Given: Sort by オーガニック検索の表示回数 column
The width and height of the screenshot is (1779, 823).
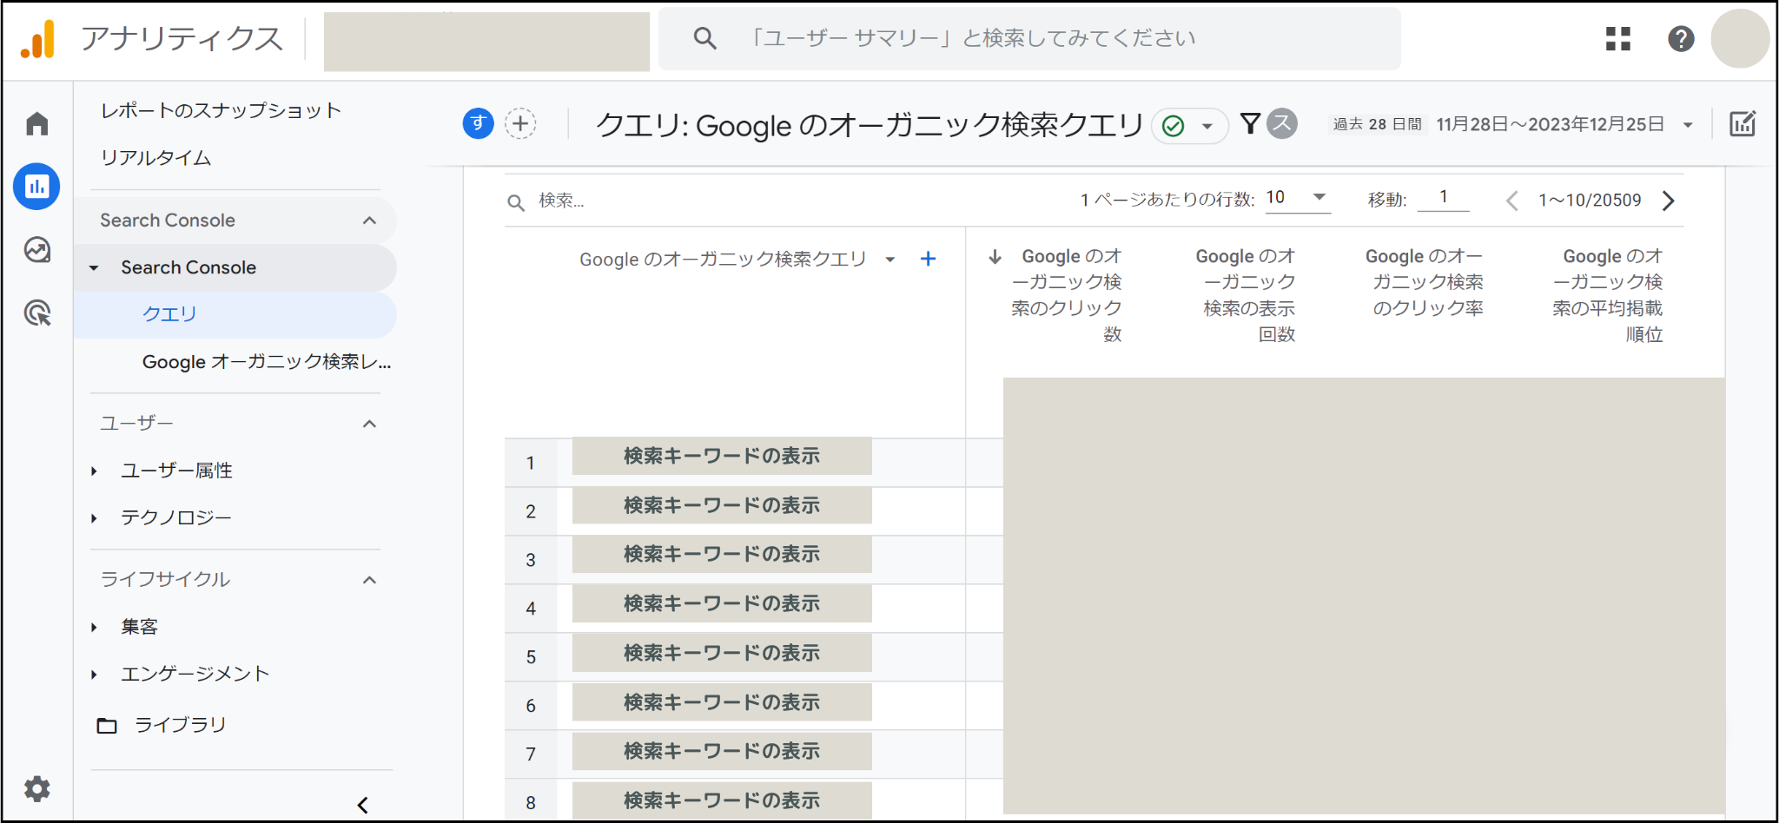Looking at the screenshot, I should pos(1246,295).
